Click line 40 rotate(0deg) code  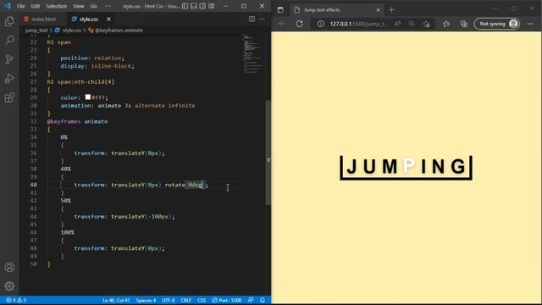(x=185, y=185)
